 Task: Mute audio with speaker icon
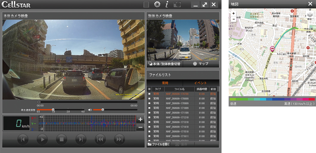pos(90,110)
